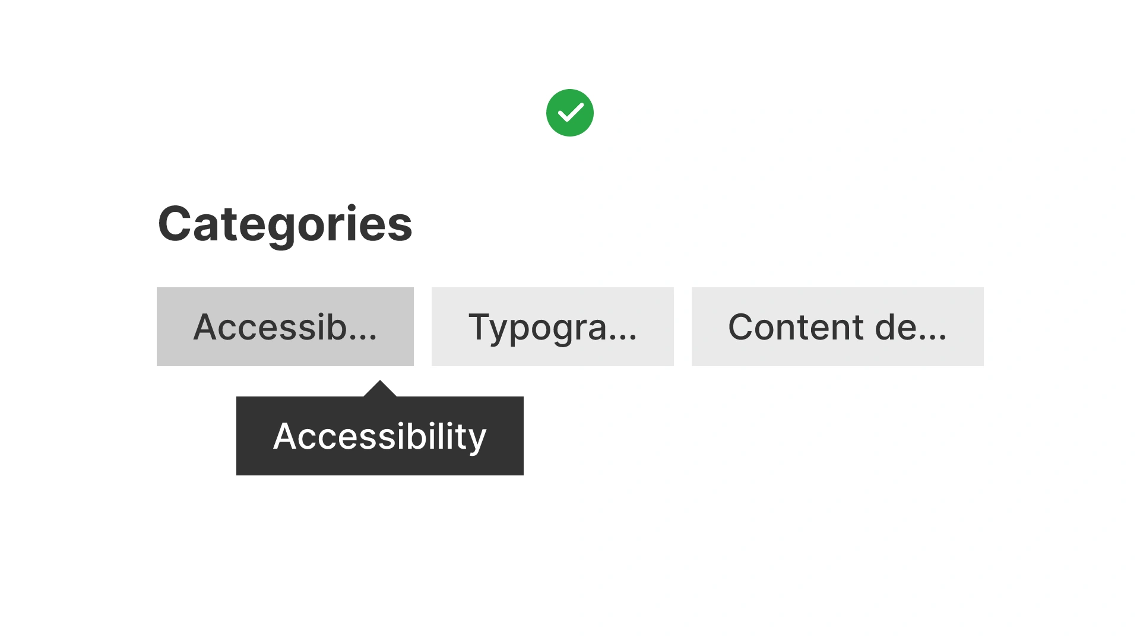Expand the Content de... truncated text
The height and width of the screenshot is (641, 1140).
(837, 326)
